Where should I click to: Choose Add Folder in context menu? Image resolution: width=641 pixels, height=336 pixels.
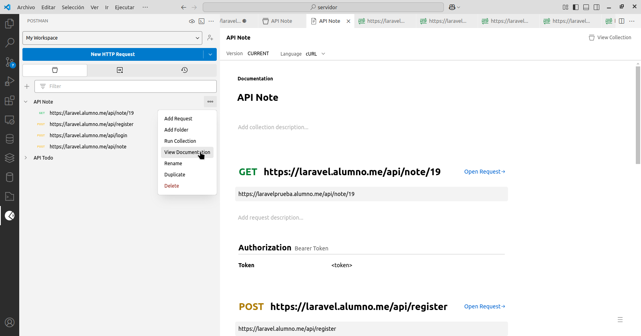point(187,130)
